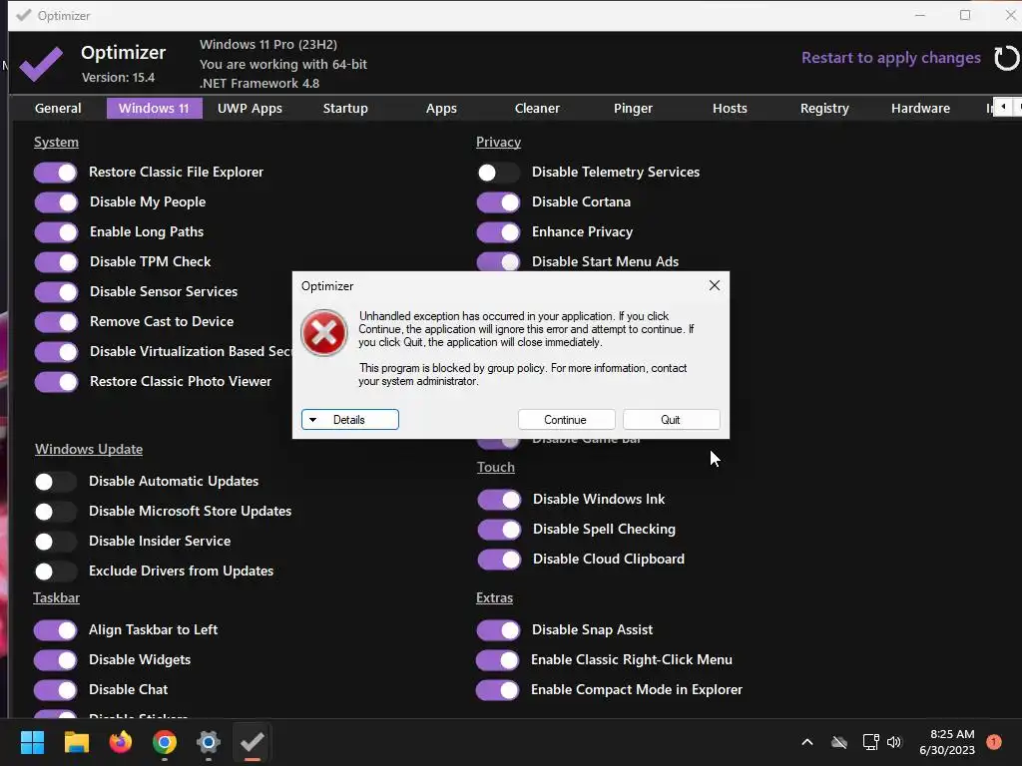Open File Explorer from the taskbar

[x=76, y=742]
